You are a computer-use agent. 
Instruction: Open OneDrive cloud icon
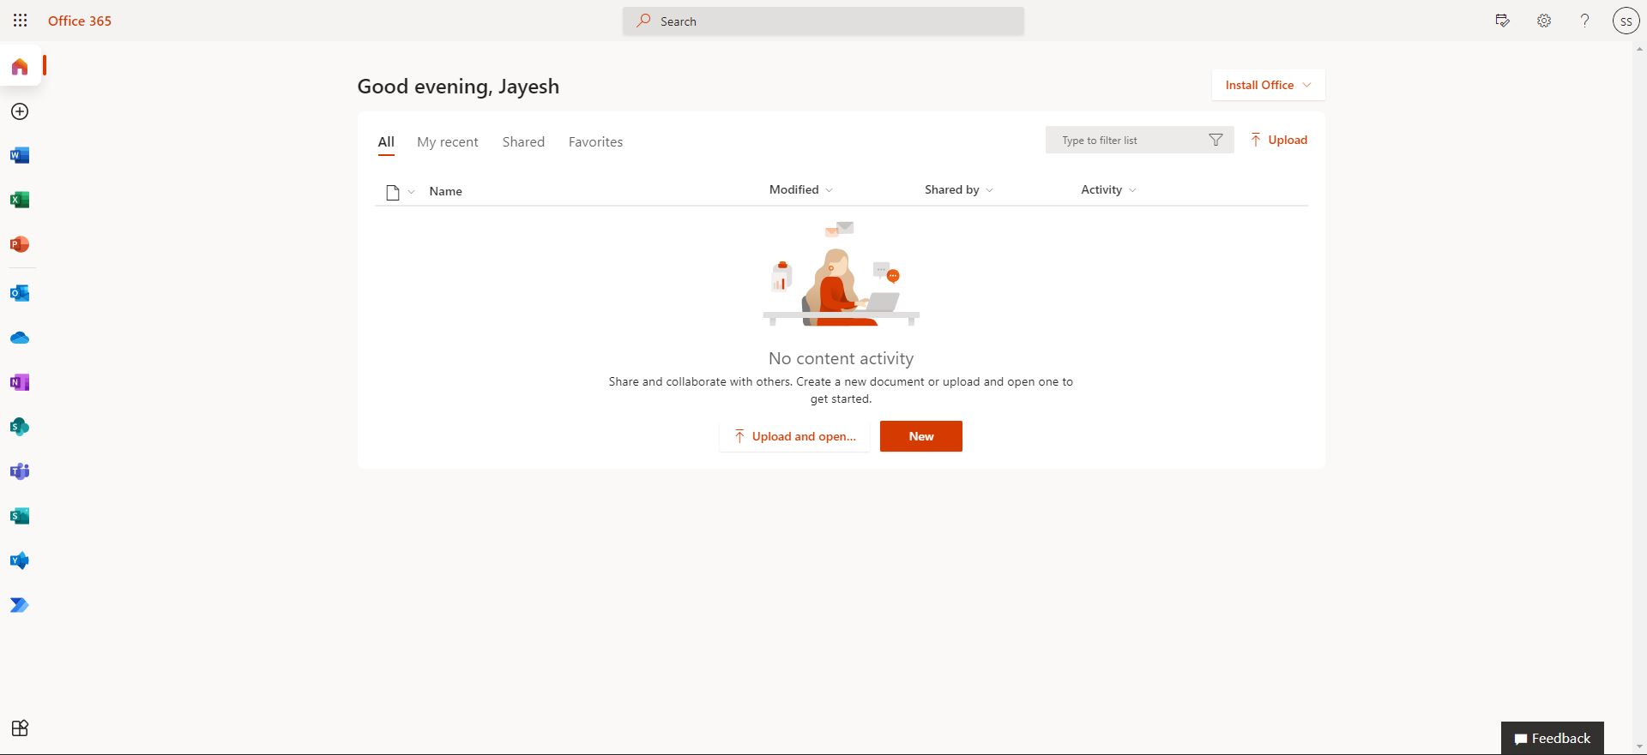(20, 338)
